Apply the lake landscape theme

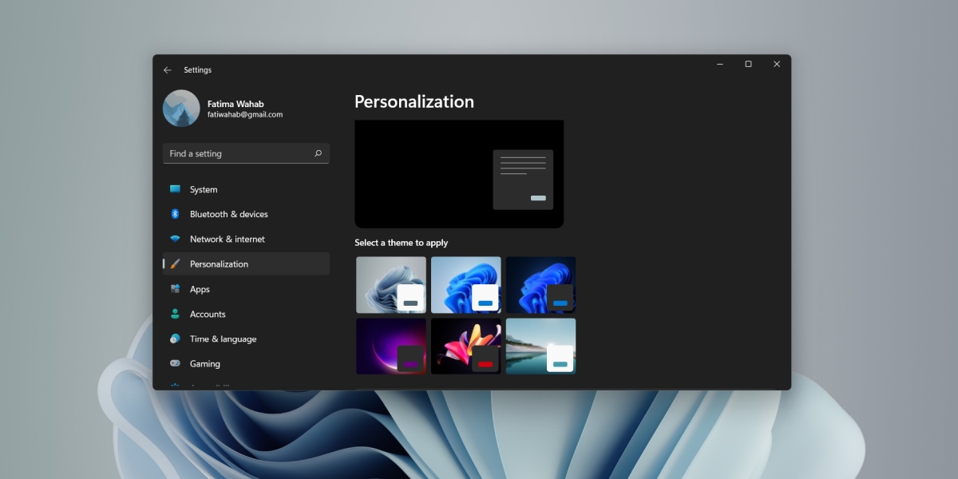pyautogui.click(x=540, y=346)
